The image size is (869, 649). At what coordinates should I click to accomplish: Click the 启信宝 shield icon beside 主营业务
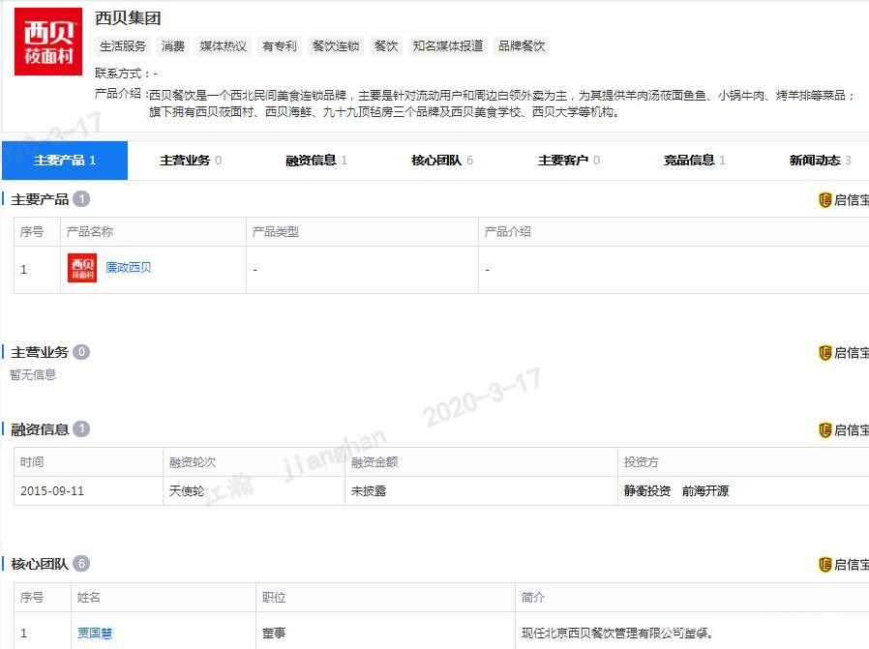pos(825,353)
